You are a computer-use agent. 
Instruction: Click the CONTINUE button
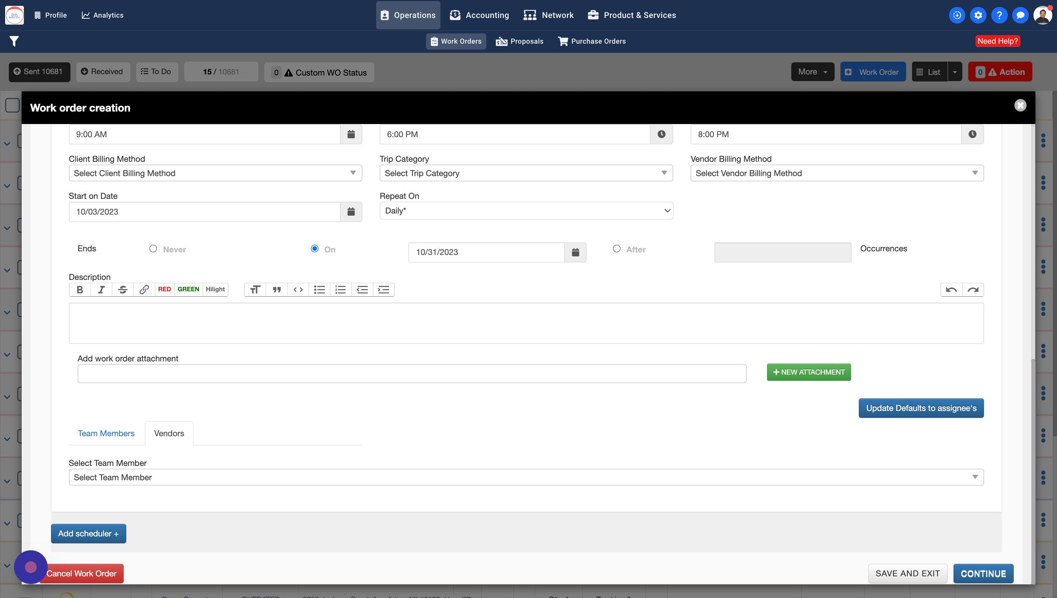click(982, 573)
